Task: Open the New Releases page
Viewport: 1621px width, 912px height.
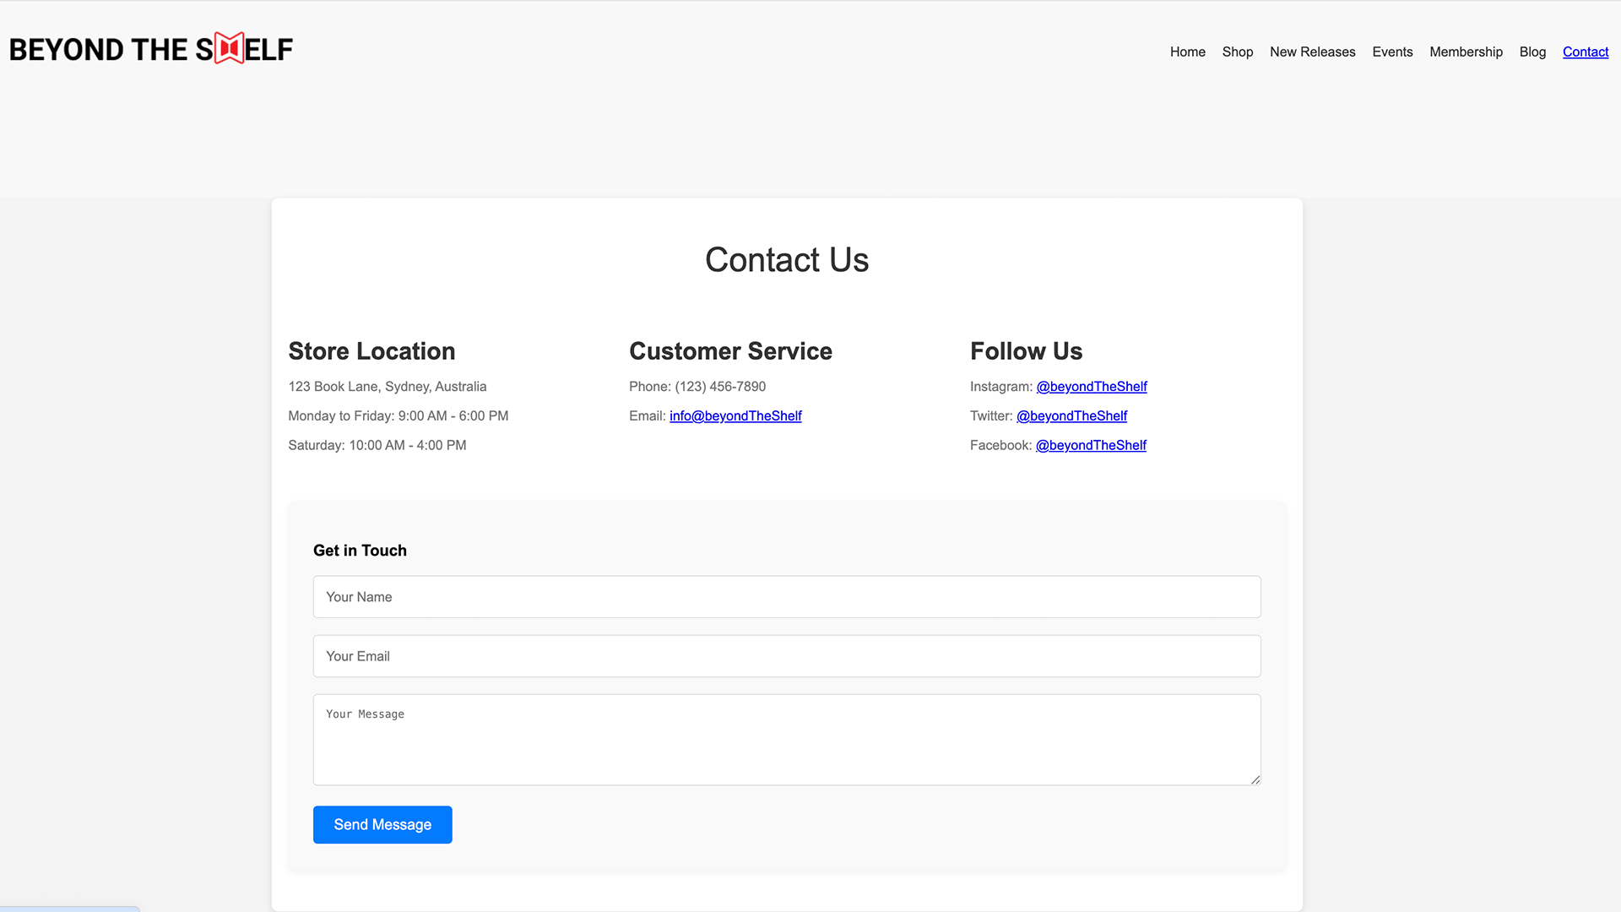Action: tap(1313, 52)
